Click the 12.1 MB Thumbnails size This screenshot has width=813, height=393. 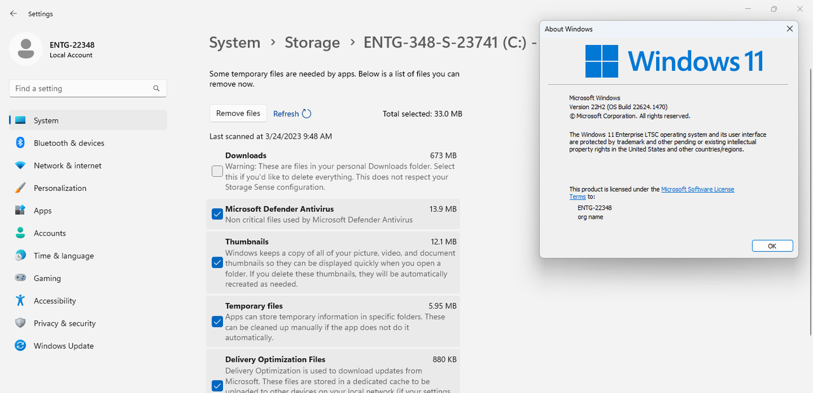click(444, 242)
